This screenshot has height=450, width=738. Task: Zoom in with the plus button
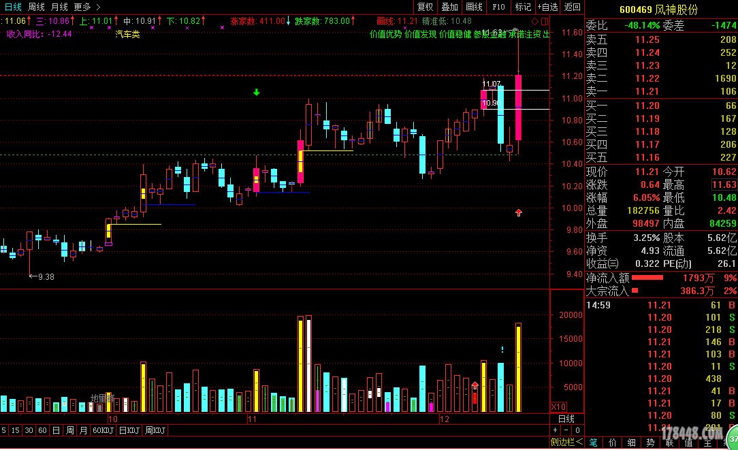pyautogui.click(x=556, y=430)
